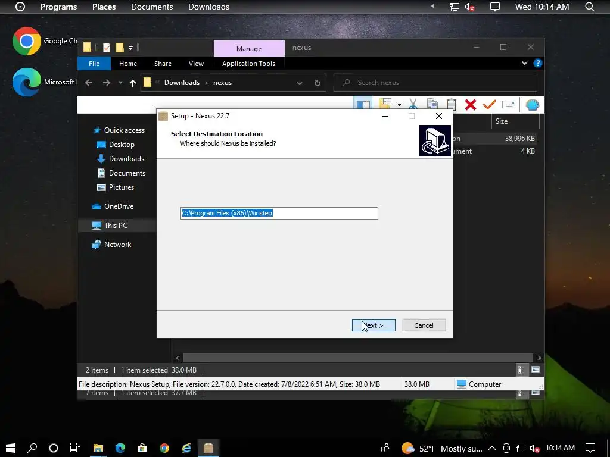Click the Next button in Nexus setup

[374, 325]
